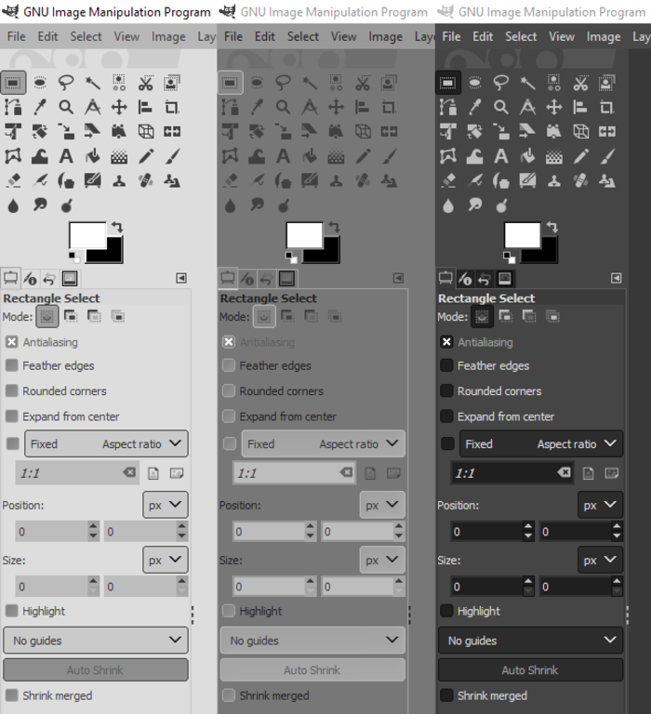The image size is (651, 714).
Task: Open the No guides dropdown in dark panel
Action: pyautogui.click(x=530, y=641)
